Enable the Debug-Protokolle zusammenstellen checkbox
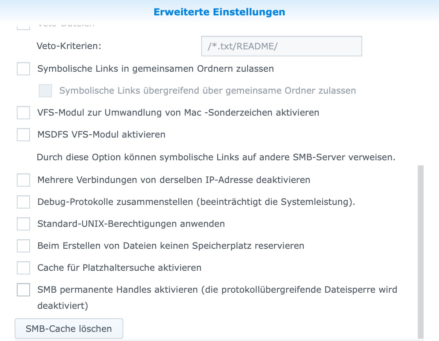Image resolution: width=439 pixels, height=341 pixels. (23, 202)
